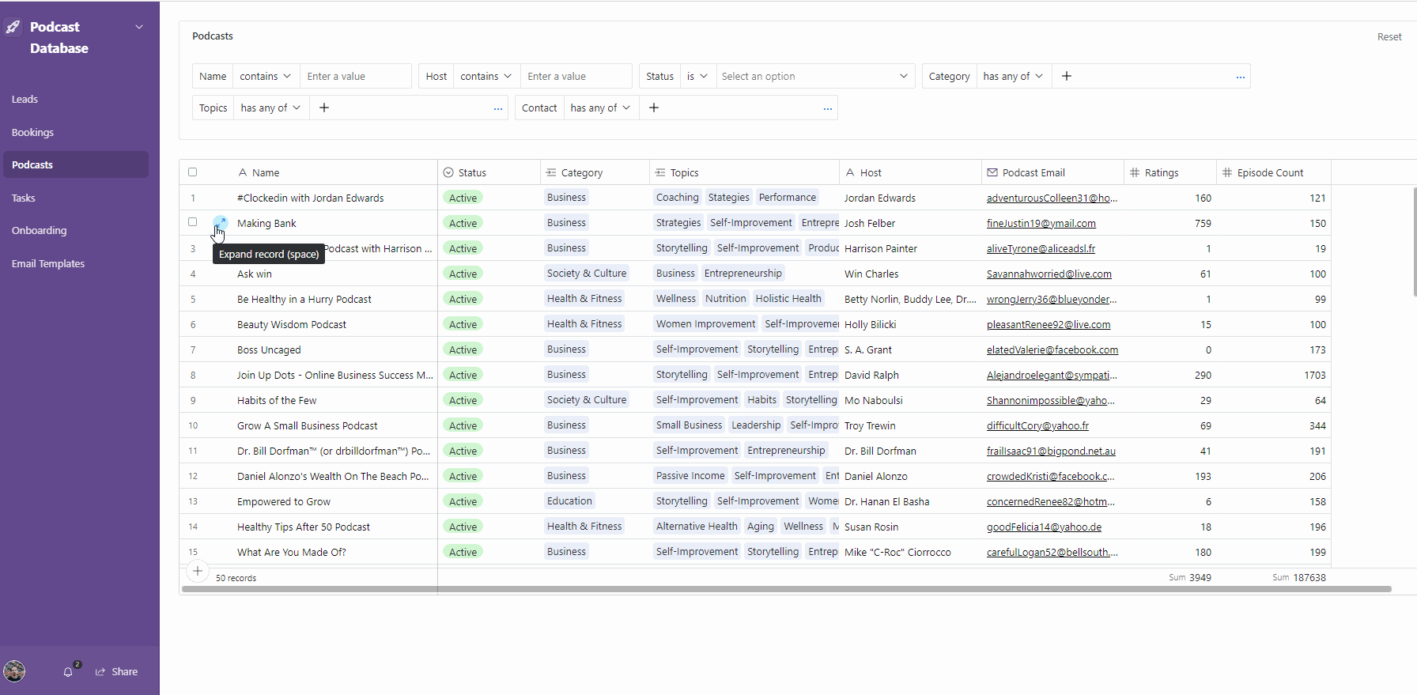This screenshot has width=1417, height=695.
Task: Add a new record with plus icon
Action: tap(198, 571)
